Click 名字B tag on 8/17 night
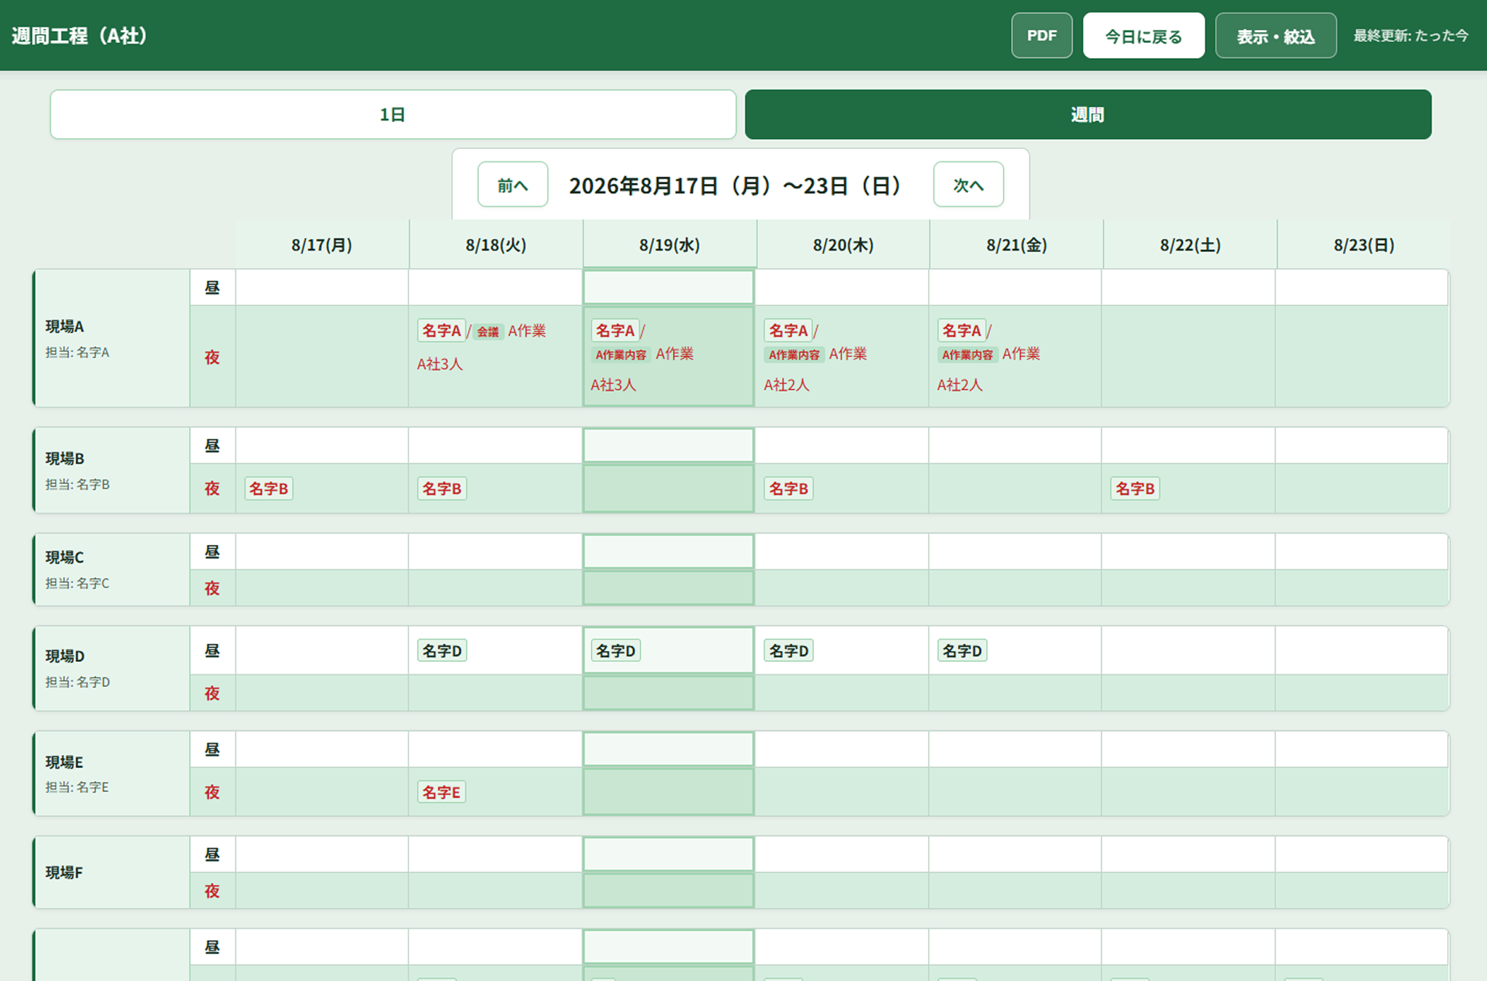1487x981 pixels. [269, 488]
